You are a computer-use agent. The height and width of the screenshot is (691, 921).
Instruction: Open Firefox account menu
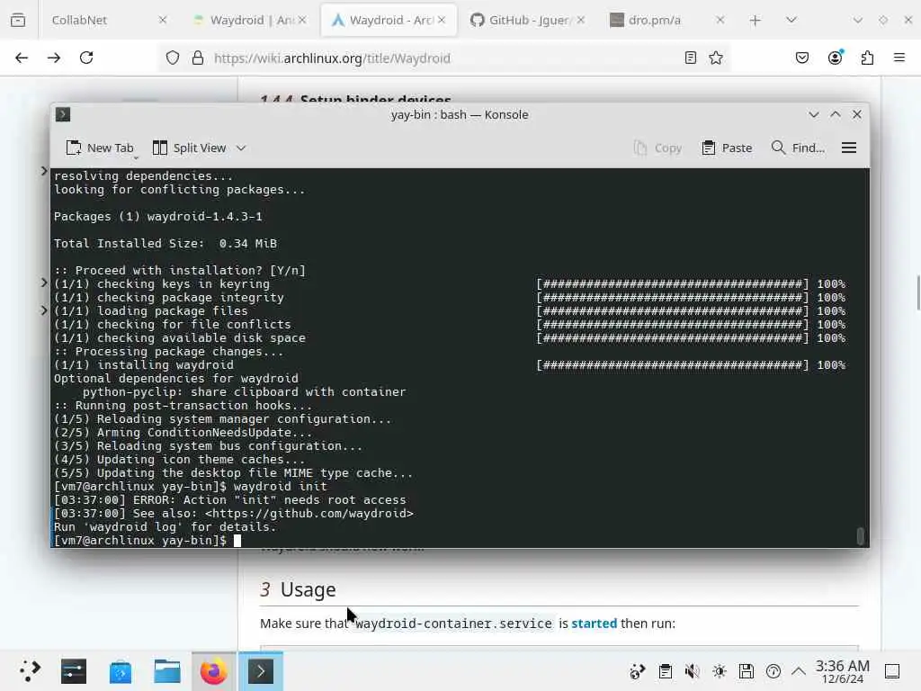point(836,58)
